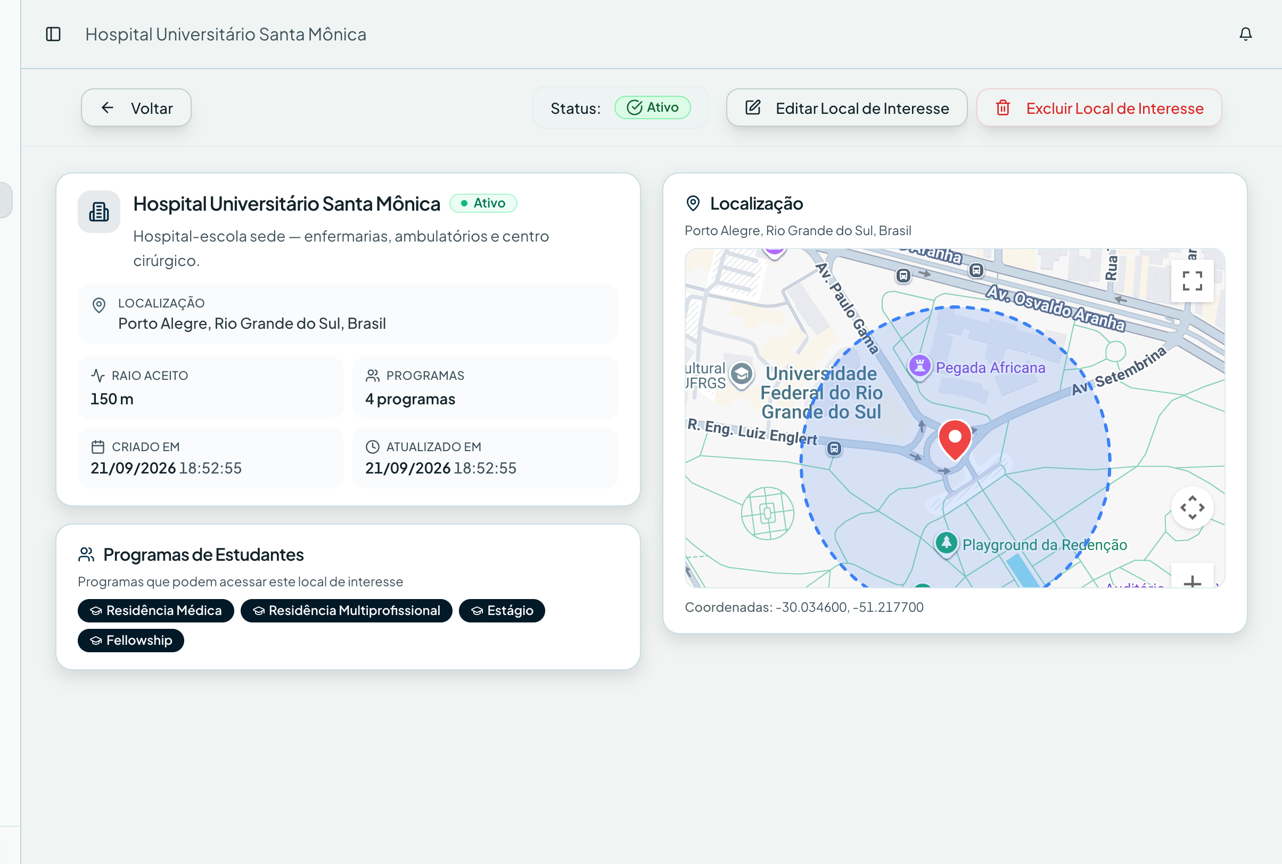Click the UFRGS university marker icon

click(742, 375)
